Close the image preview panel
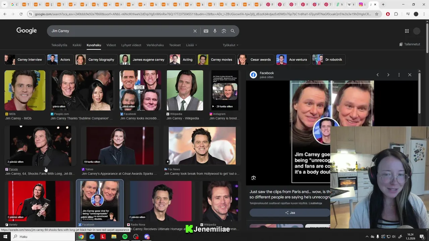Image resolution: width=429 pixels, height=241 pixels. tap(410, 75)
